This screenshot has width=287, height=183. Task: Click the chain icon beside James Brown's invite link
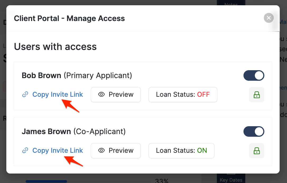coord(25,151)
